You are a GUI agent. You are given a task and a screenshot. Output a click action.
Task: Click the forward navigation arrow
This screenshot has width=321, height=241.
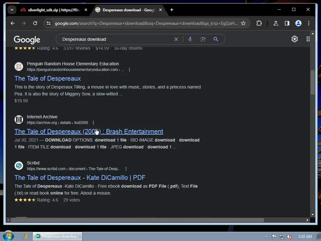(24, 23)
